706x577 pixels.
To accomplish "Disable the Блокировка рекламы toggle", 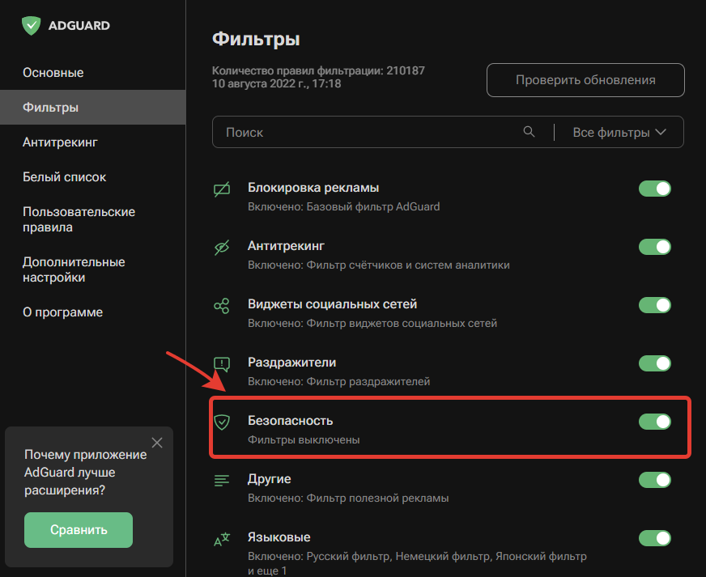I will 656,188.
